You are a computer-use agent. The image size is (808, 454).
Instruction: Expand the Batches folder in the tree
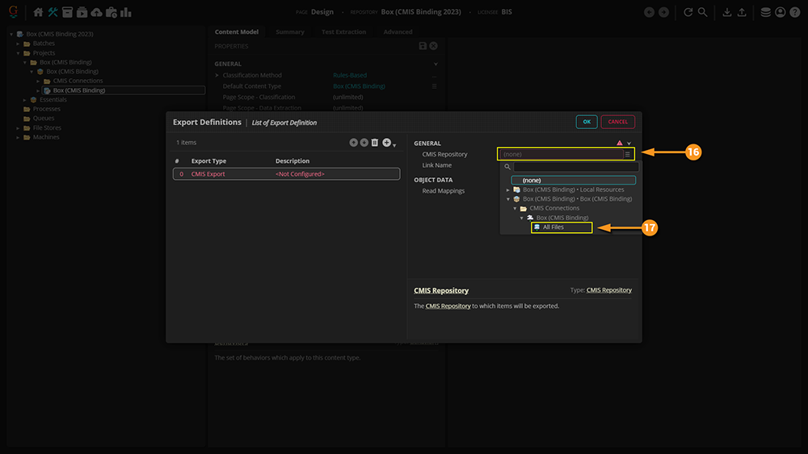point(18,44)
